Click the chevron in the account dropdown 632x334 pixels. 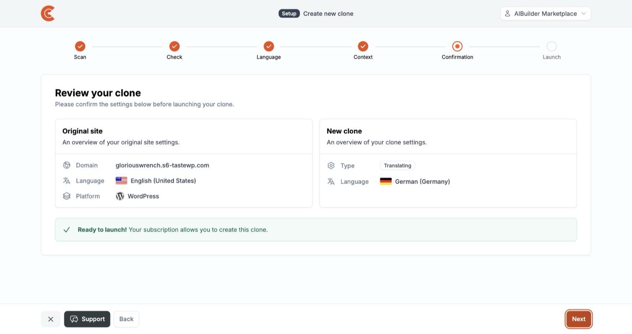pyautogui.click(x=583, y=14)
